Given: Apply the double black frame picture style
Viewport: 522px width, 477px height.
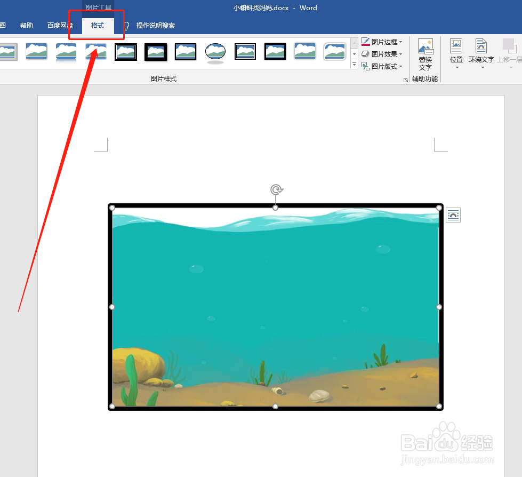Looking at the screenshot, I should click(x=126, y=52).
